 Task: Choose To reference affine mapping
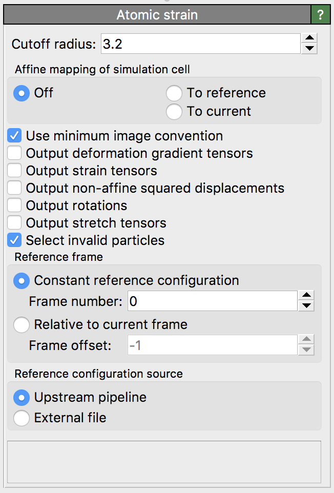pyautogui.click(x=174, y=93)
